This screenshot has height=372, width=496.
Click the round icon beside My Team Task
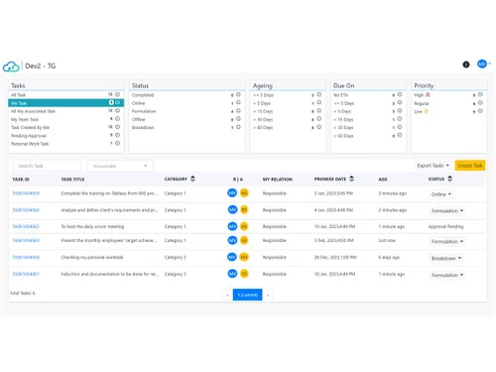(x=117, y=119)
